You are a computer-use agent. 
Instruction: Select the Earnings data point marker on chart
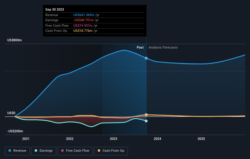tap(146, 121)
